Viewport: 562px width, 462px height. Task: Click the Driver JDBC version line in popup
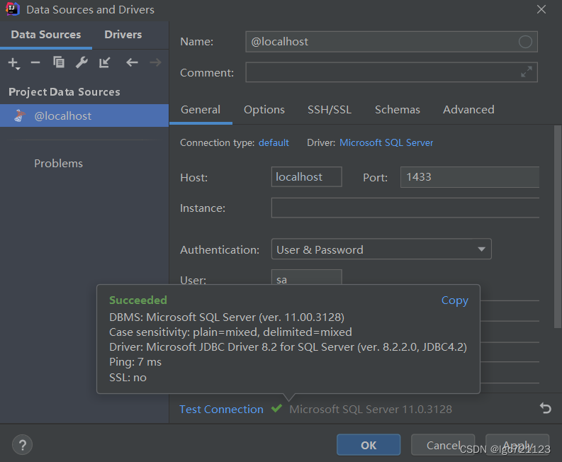tap(288, 347)
